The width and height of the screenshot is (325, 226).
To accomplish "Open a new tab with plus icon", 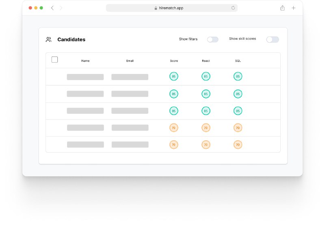I will click(x=294, y=8).
